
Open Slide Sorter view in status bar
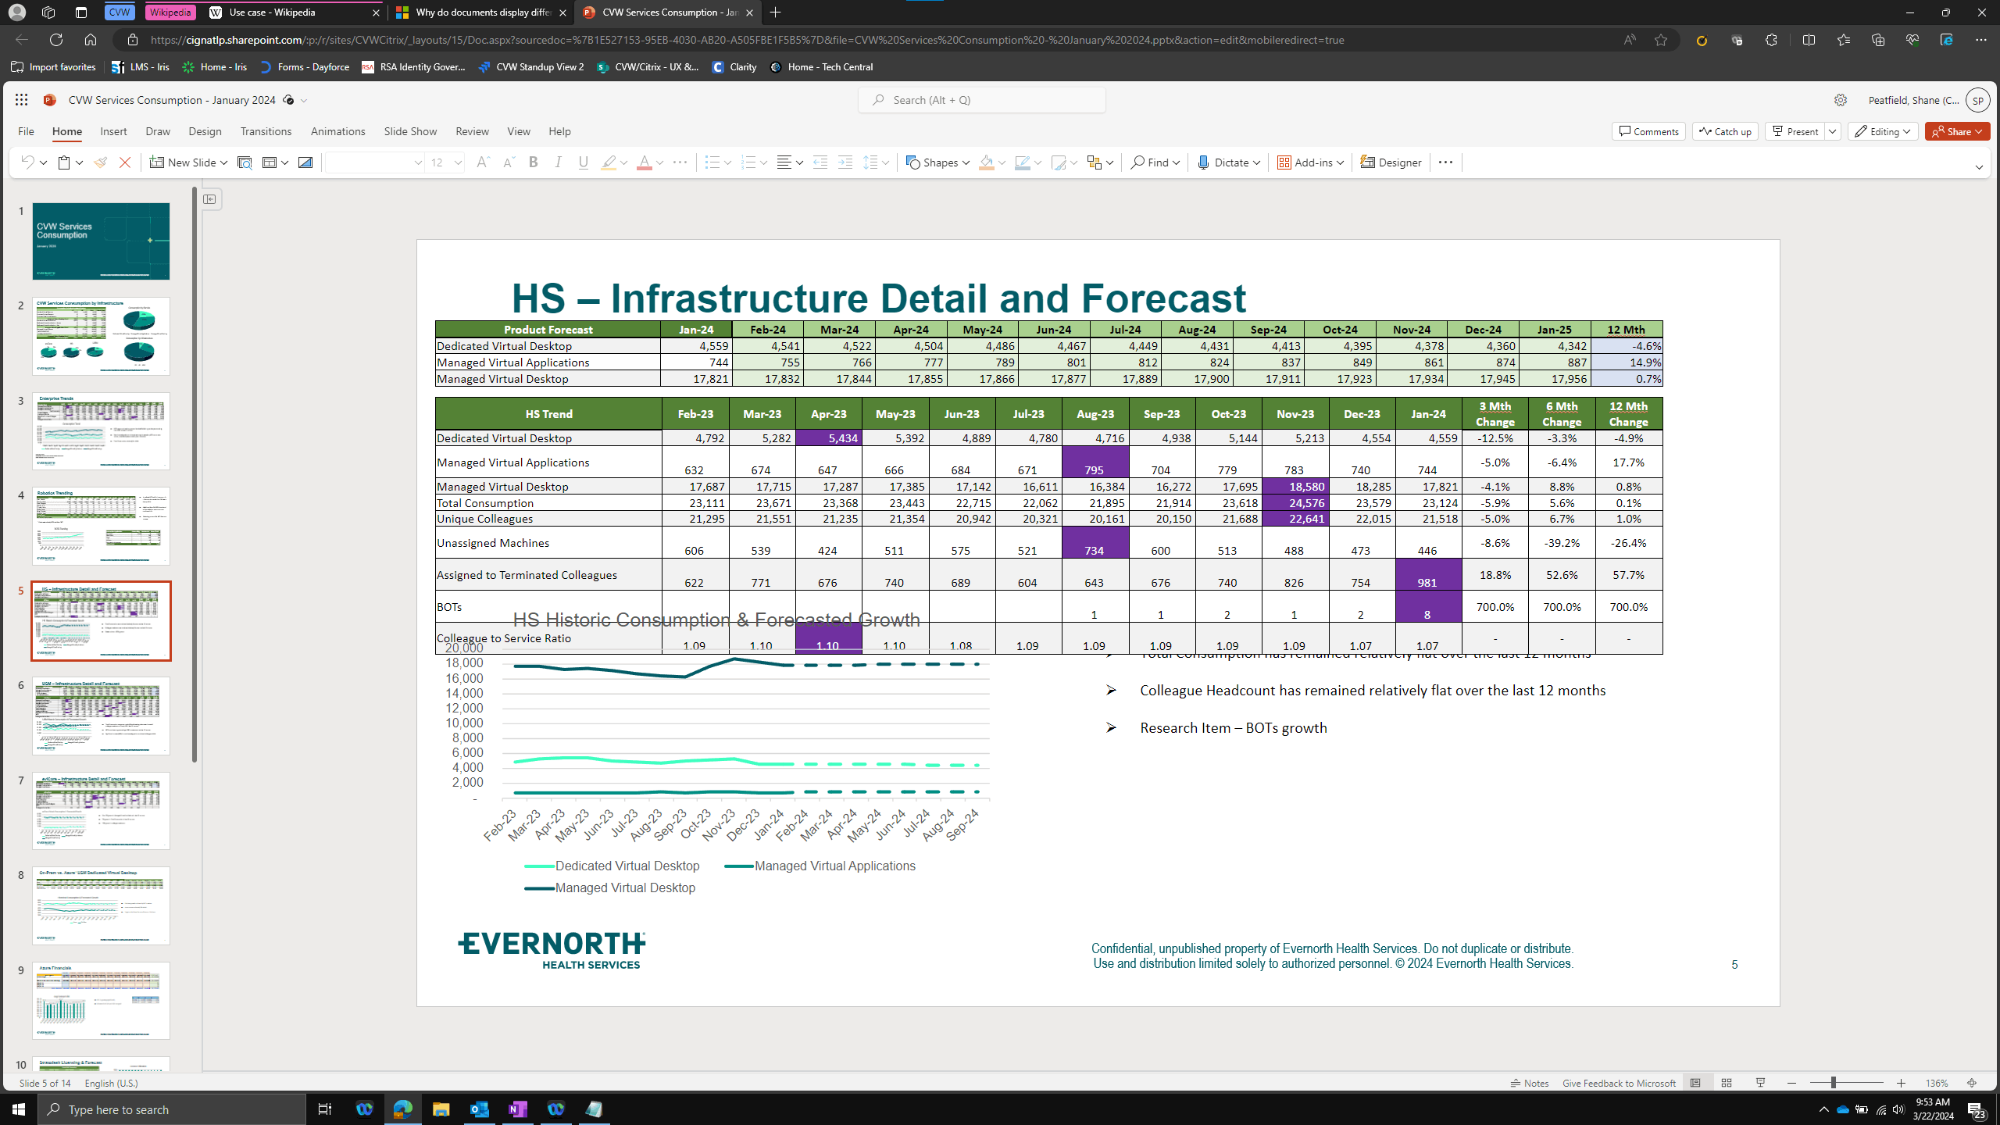point(1727,1083)
